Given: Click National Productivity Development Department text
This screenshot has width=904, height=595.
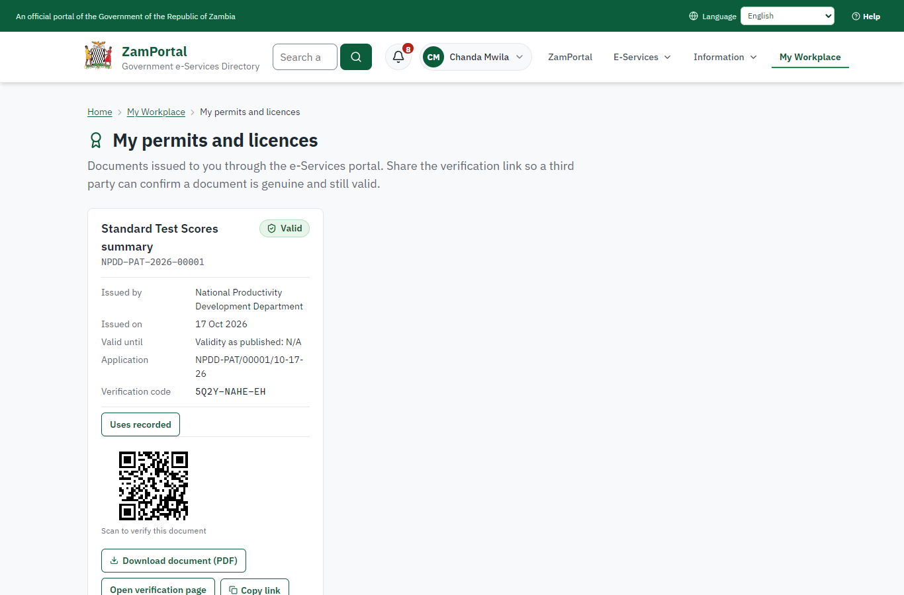Looking at the screenshot, I should [x=249, y=299].
